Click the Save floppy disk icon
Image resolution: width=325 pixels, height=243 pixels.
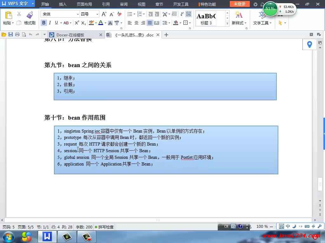(10, 35)
